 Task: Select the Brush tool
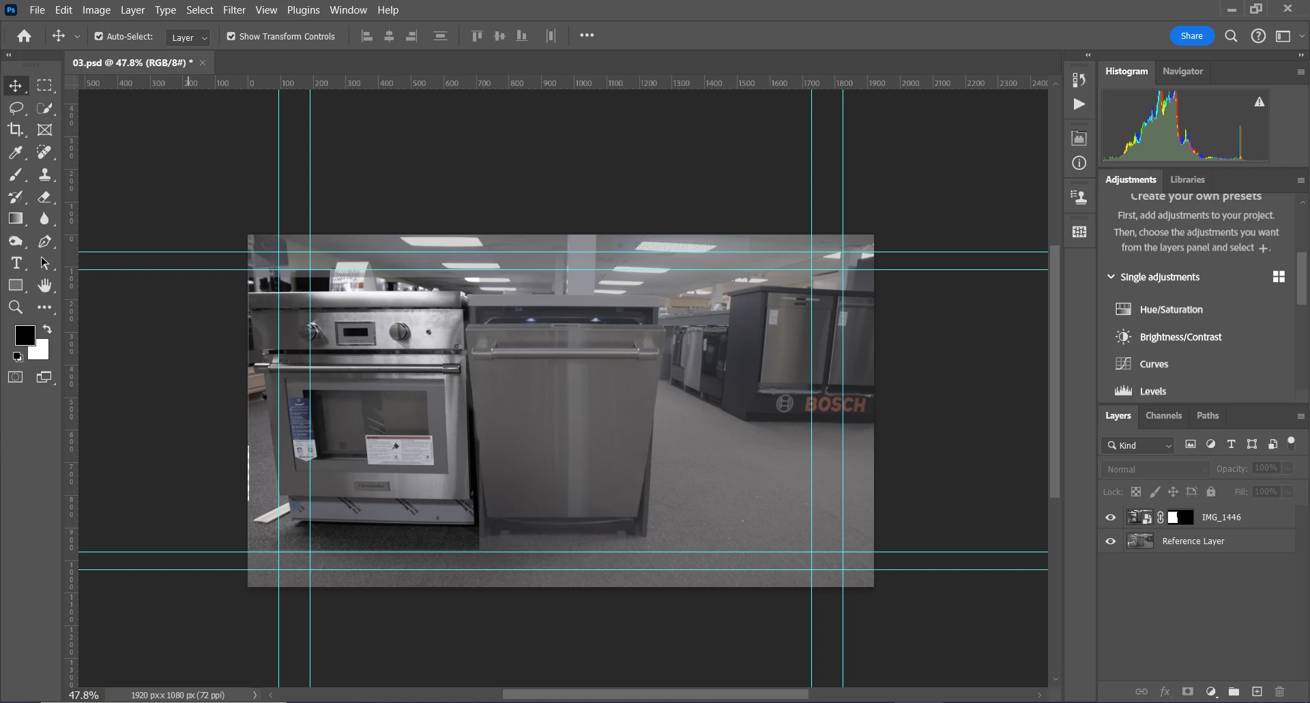[15, 175]
